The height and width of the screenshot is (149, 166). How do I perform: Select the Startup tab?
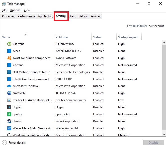point(61,16)
